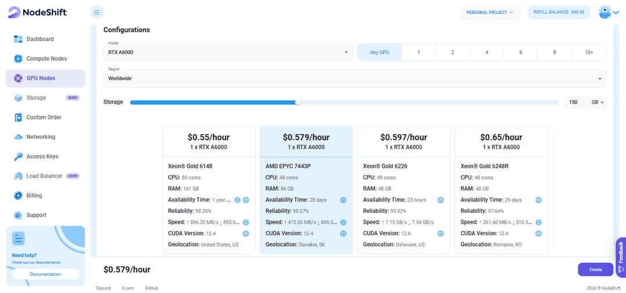
Task: Click the Custom Order icon
Action: [18, 117]
